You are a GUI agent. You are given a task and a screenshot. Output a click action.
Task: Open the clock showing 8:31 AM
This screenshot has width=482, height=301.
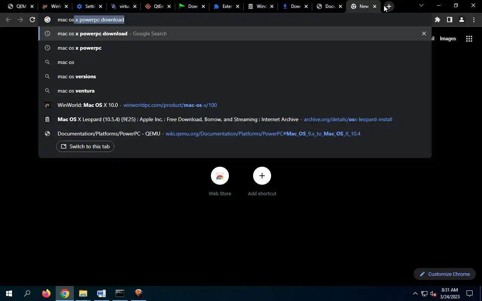pos(450,293)
